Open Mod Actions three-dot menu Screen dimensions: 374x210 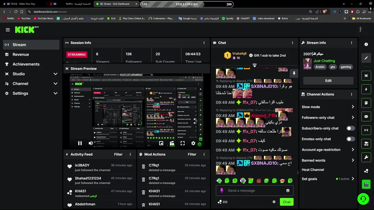[x=204, y=154]
